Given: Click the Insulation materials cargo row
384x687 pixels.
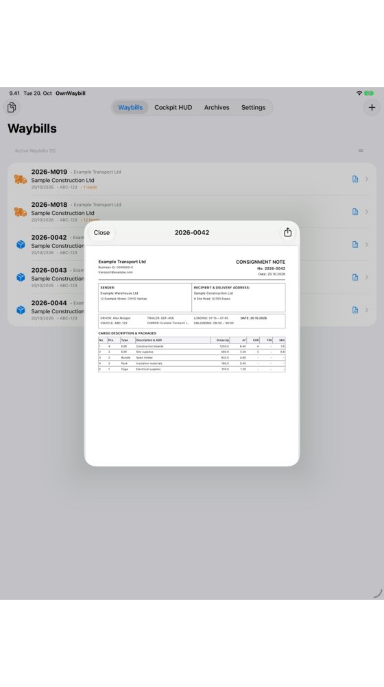Looking at the screenshot, I should (x=191, y=363).
